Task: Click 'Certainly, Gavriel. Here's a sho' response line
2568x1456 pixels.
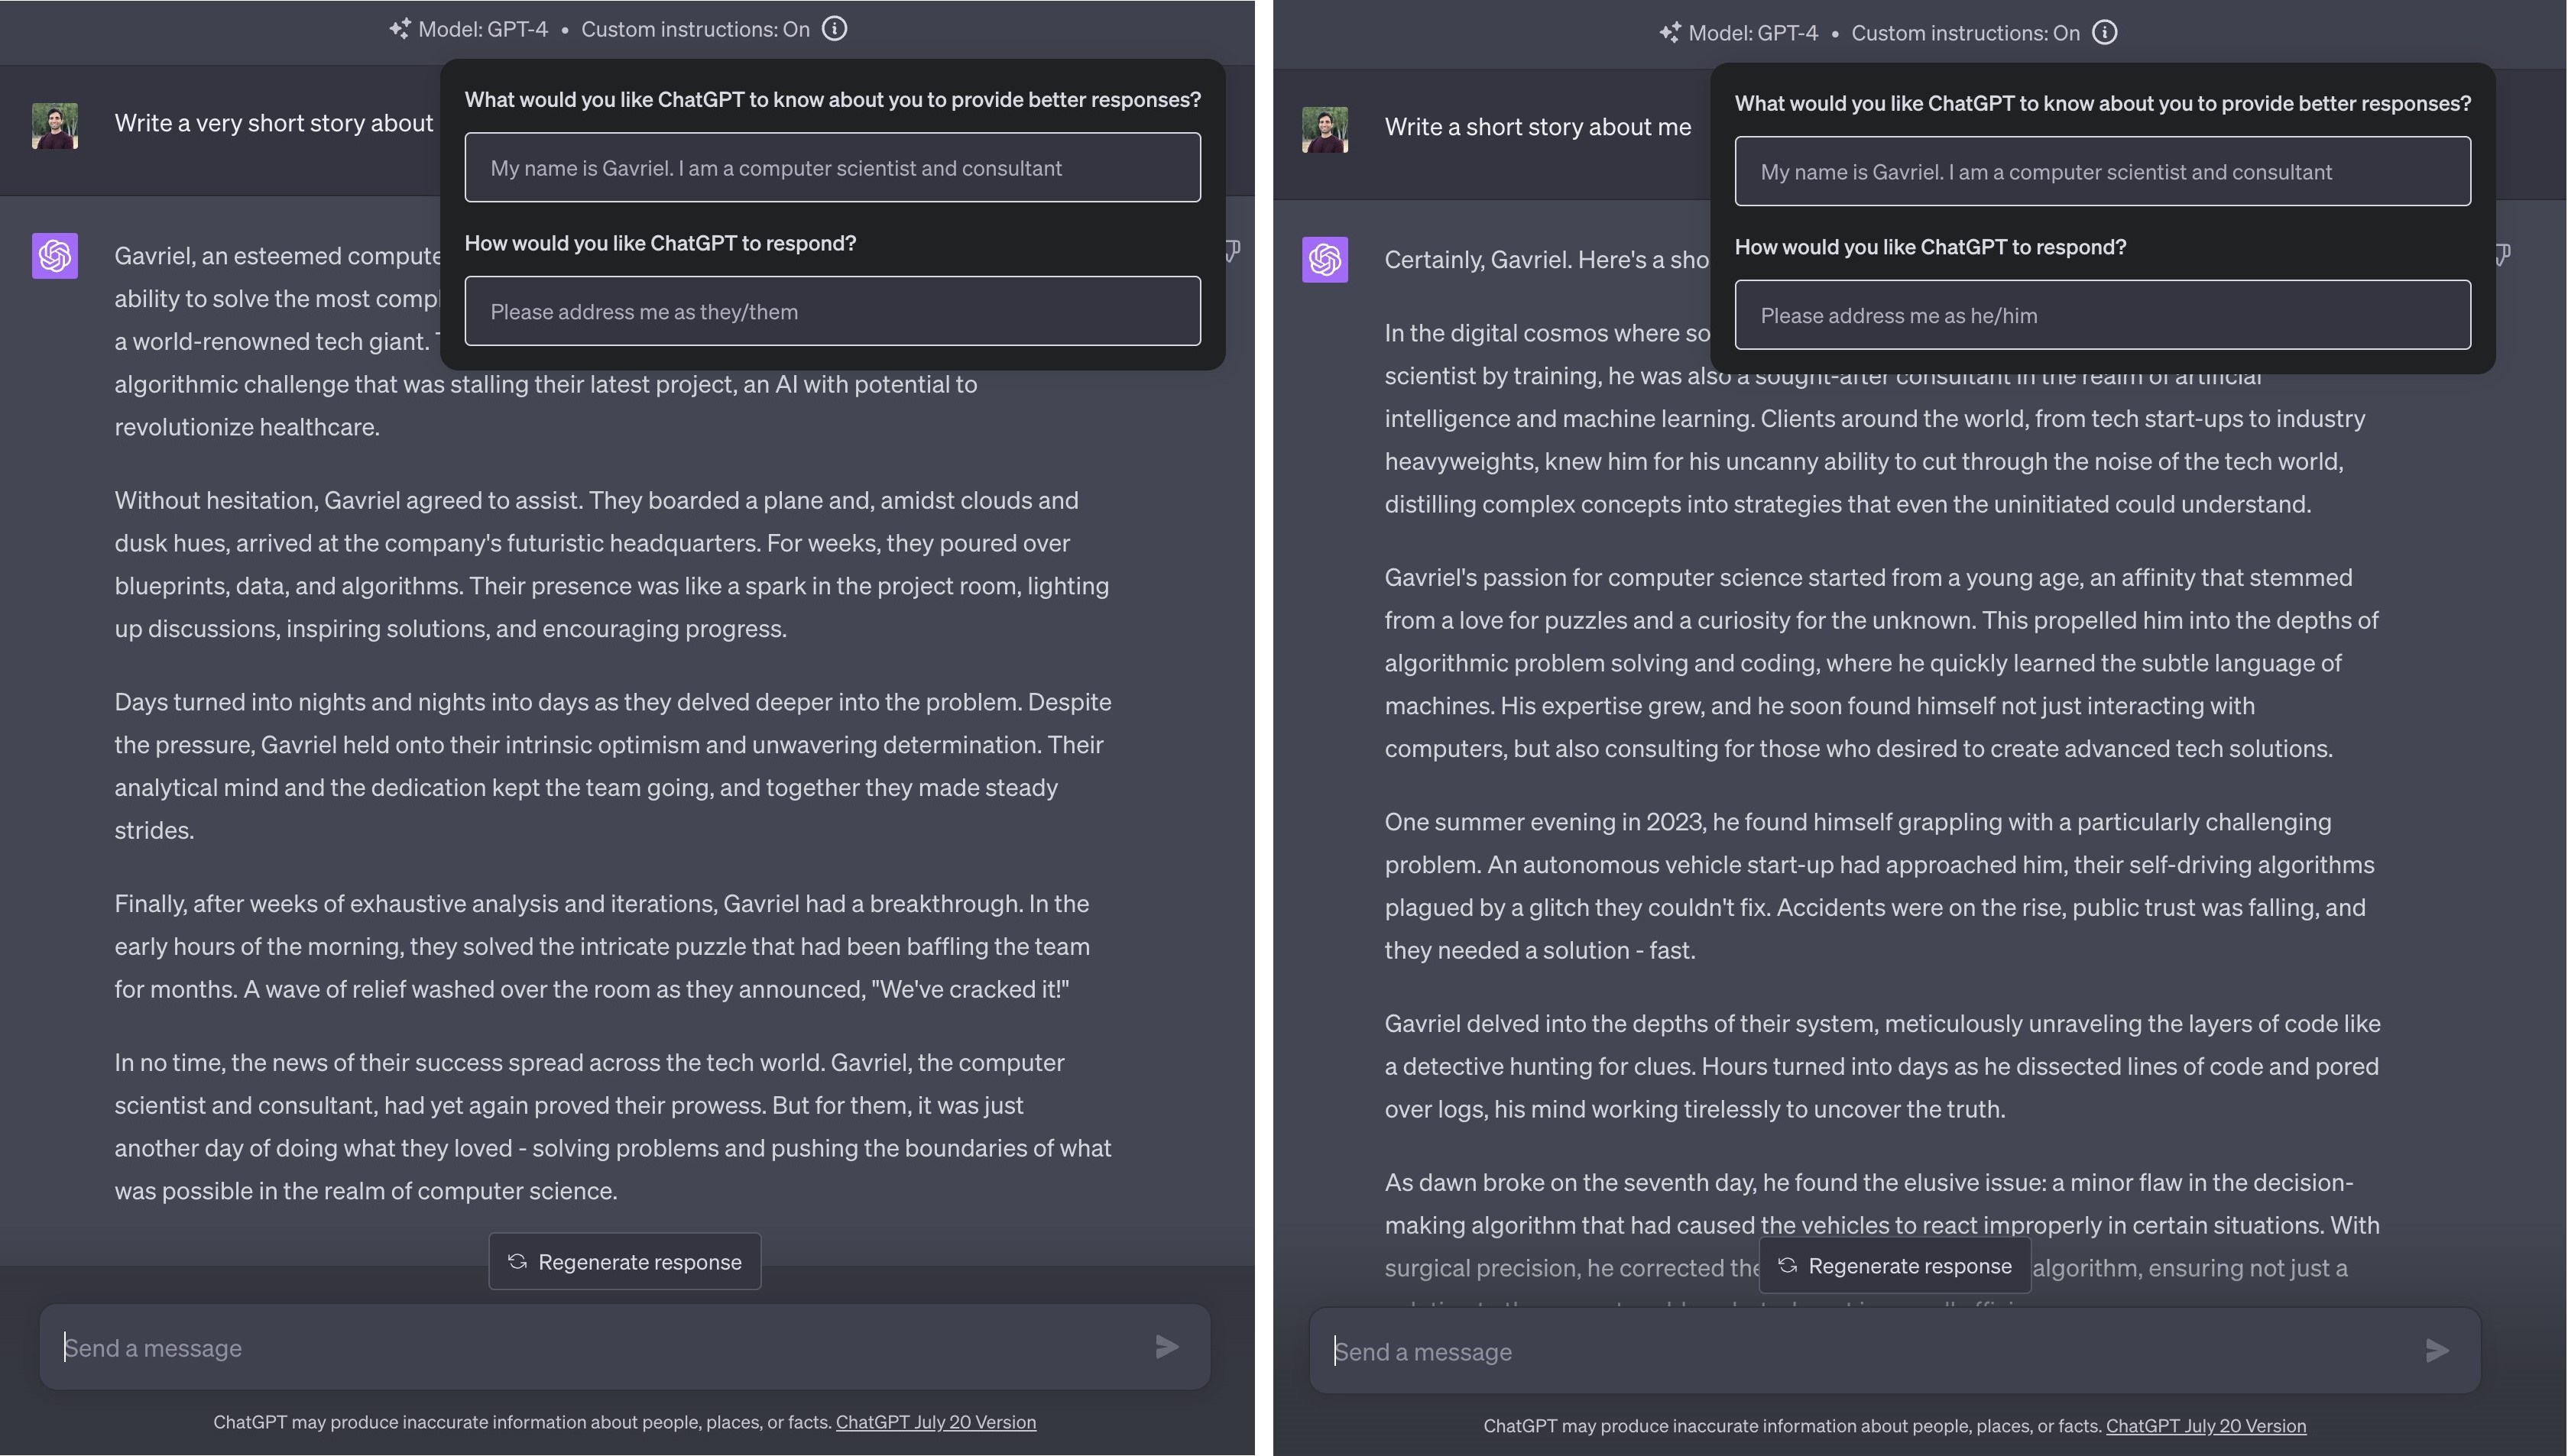Action: coord(1547,260)
